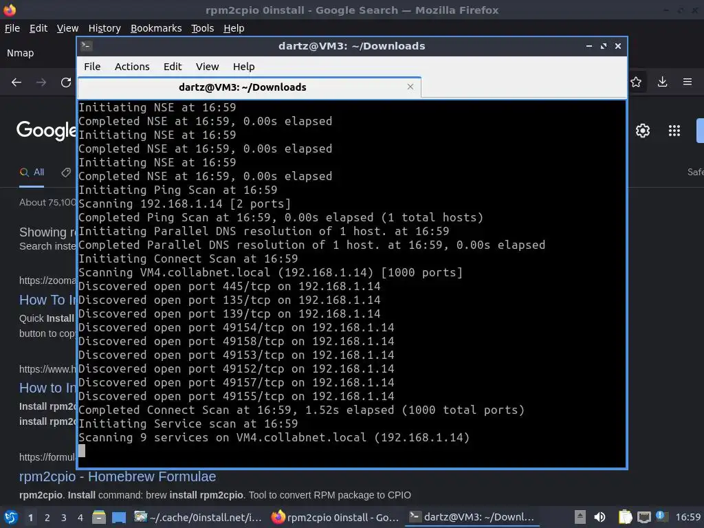The image size is (704, 528).
Task: Open the Firefox downloads panel
Action: [662, 82]
